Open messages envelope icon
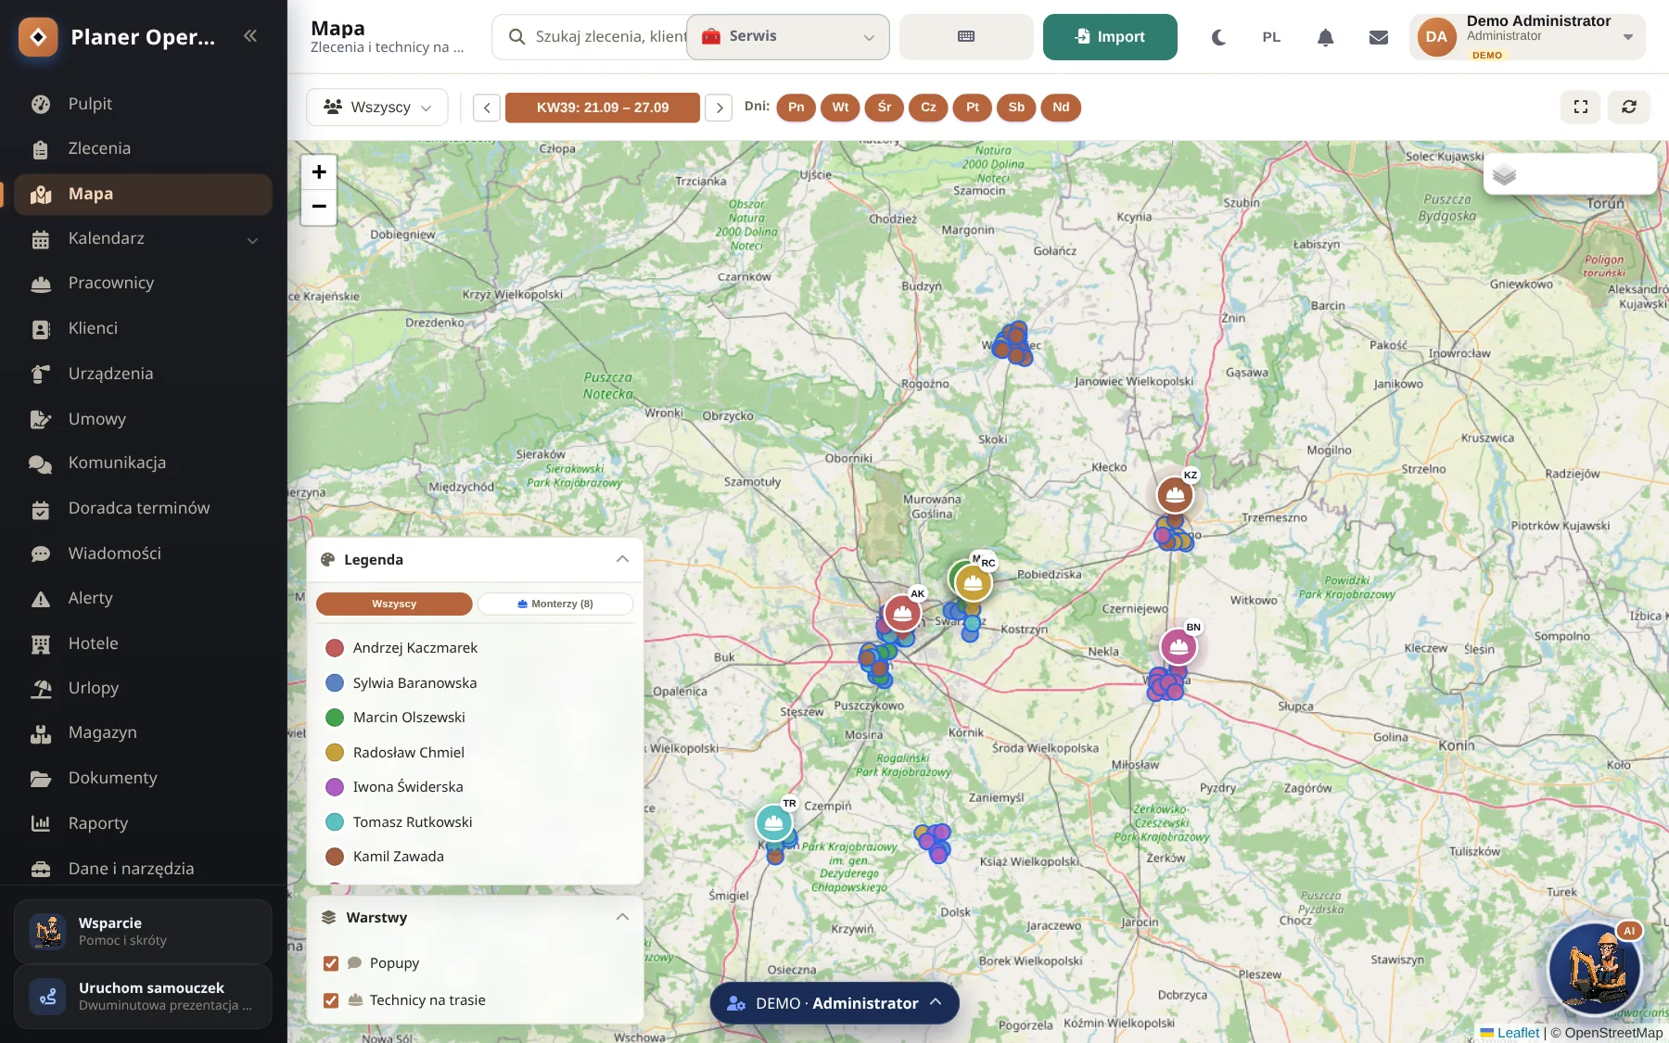 click(1379, 37)
